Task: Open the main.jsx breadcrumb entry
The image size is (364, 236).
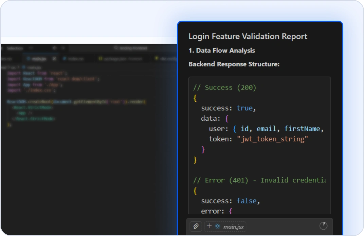Action: tap(33, 67)
